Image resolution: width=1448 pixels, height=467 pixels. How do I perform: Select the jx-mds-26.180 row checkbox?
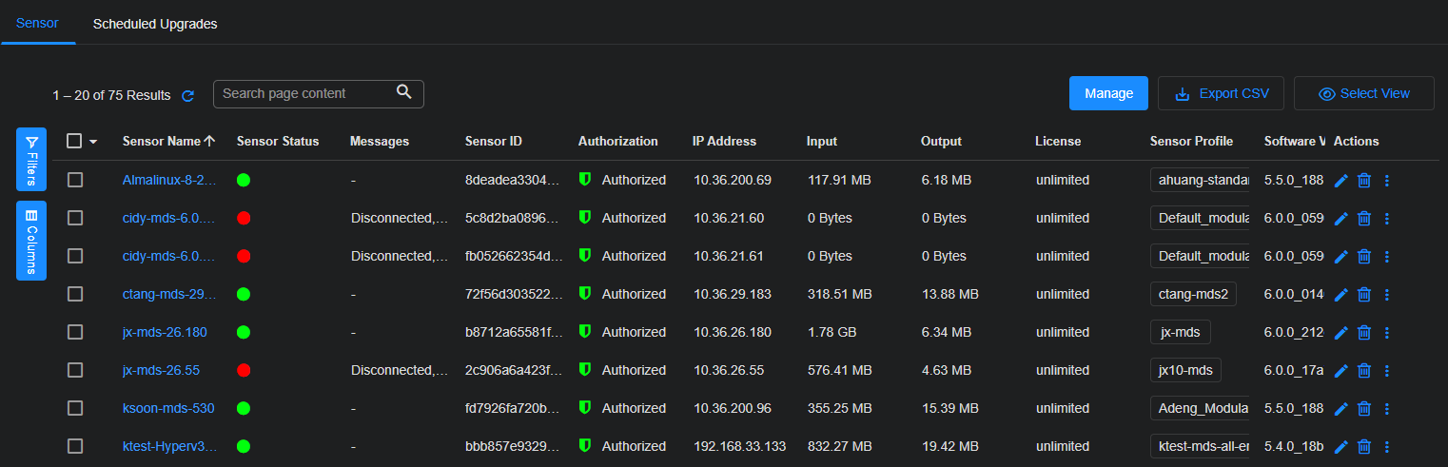(x=75, y=332)
